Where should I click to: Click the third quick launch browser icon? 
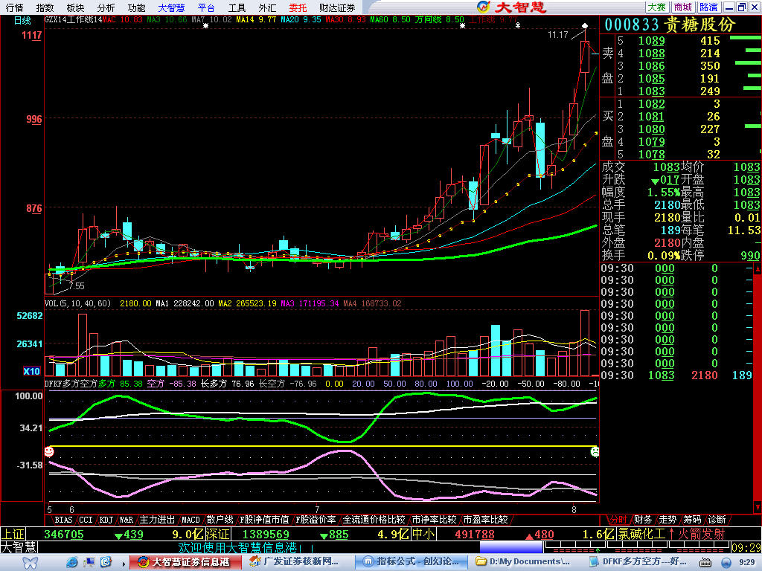pyautogui.click(x=106, y=562)
